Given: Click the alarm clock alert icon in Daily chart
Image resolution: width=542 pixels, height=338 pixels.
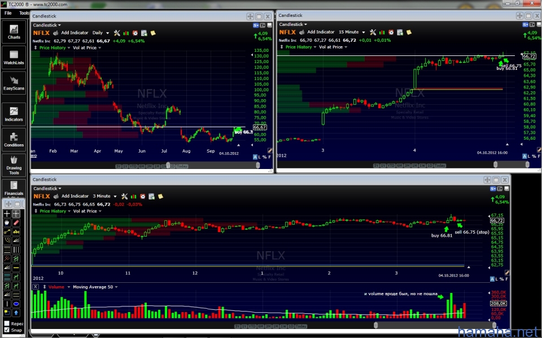Looking at the screenshot, I should [135, 33].
